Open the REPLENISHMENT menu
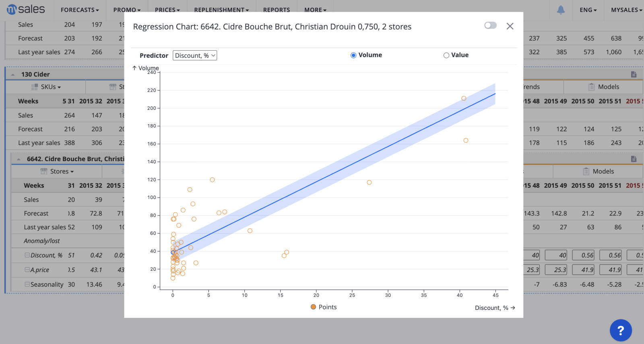This screenshot has height=344, width=644. [x=221, y=10]
